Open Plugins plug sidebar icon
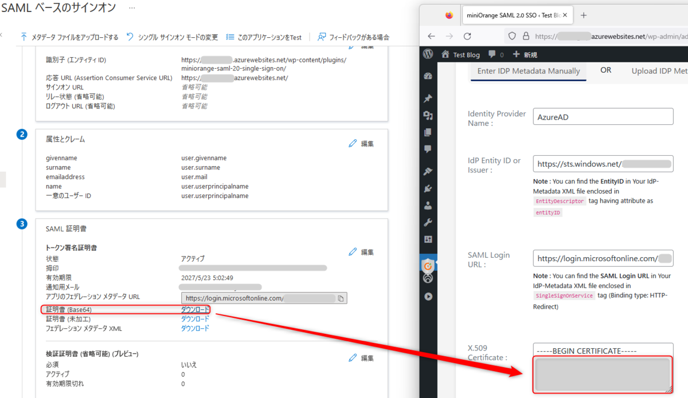 click(428, 188)
